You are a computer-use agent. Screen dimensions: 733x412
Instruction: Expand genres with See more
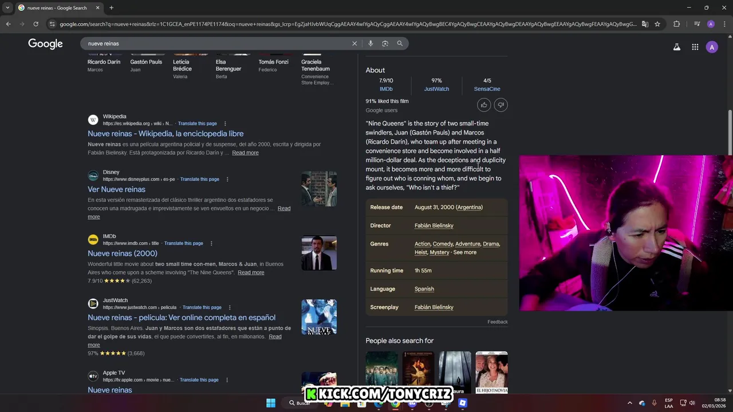465,252
